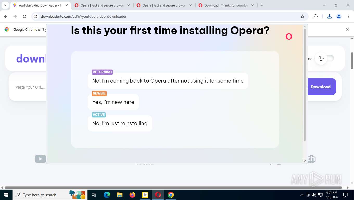Switch to the second tab, an Opera tab

coord(102,5)
